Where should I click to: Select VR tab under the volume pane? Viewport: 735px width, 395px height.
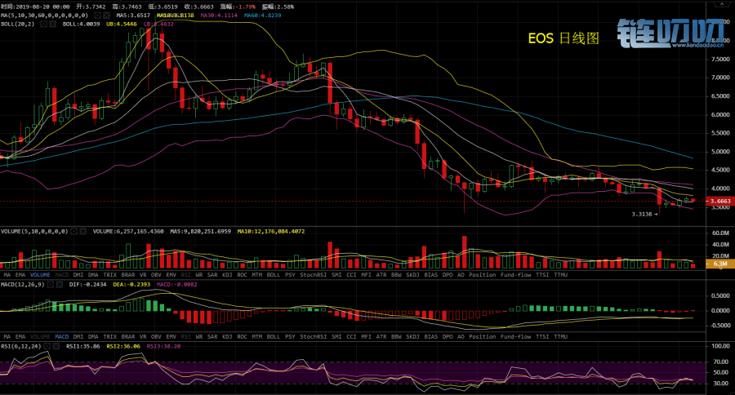click(x=143, y=275)
